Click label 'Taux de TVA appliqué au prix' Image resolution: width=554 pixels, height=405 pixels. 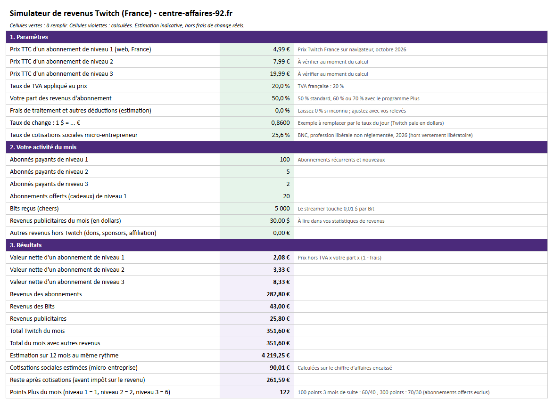(49, 86)
